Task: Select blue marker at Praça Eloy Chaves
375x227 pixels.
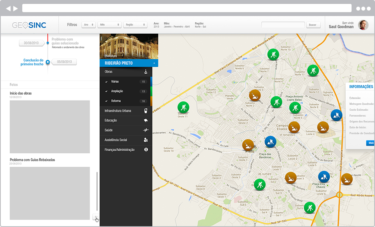Action: coord(324,177)
